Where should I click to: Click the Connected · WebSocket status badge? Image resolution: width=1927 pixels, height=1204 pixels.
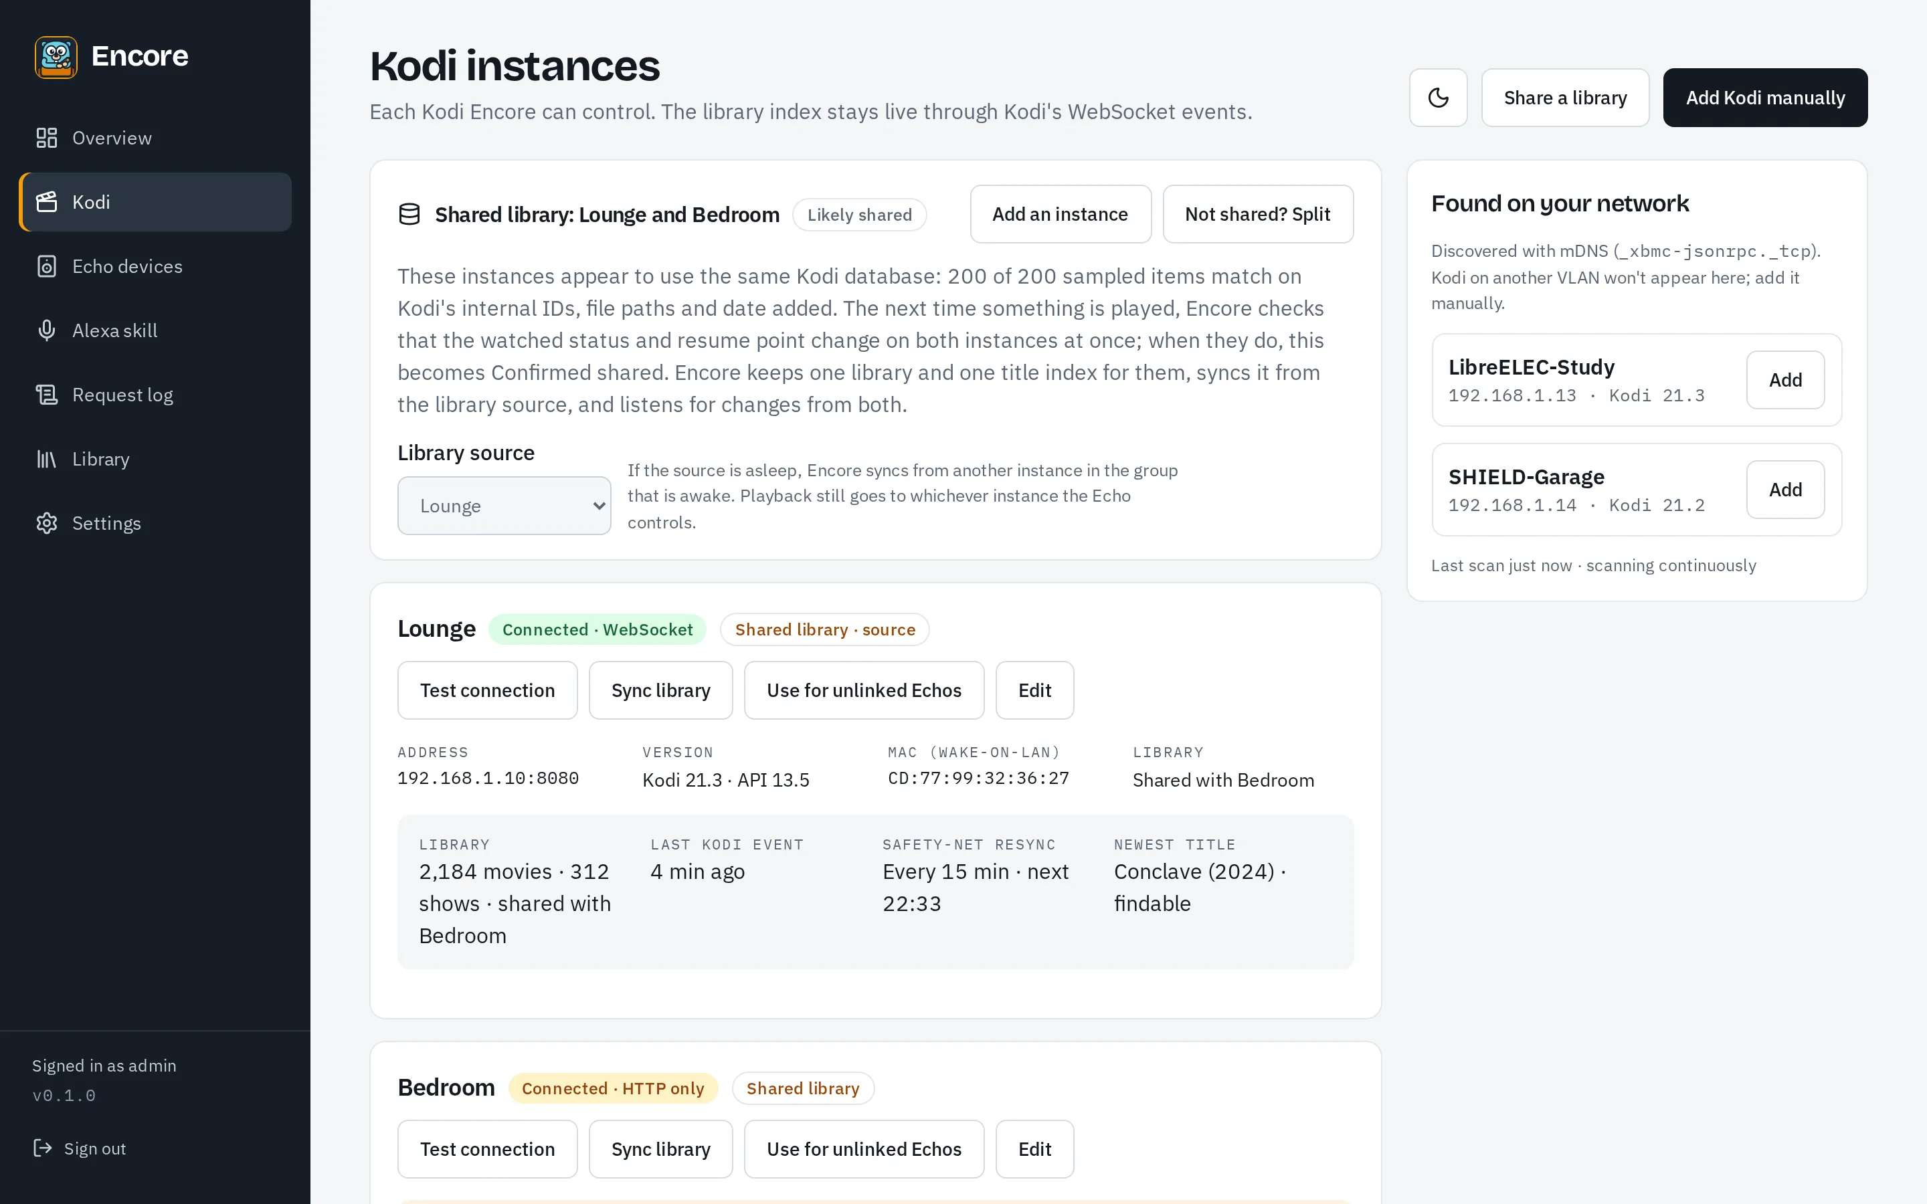click(x=598, y=630)
